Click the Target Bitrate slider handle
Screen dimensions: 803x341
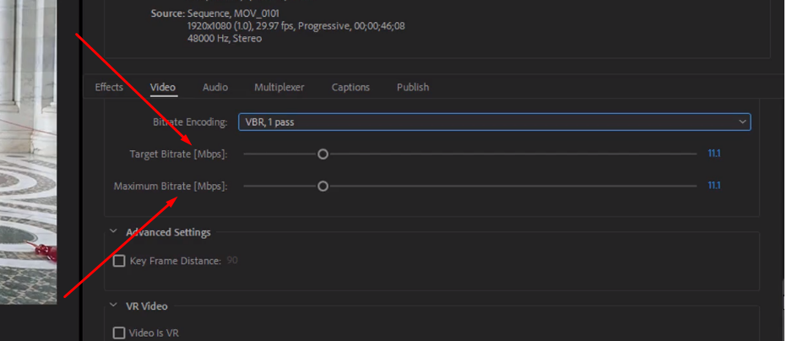pos(323,154)
